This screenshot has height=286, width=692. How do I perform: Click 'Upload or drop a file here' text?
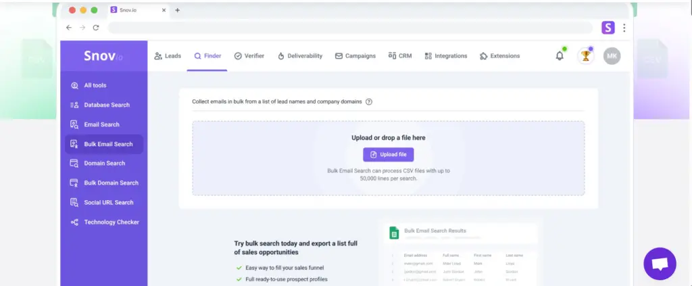(x=389, y=138)
